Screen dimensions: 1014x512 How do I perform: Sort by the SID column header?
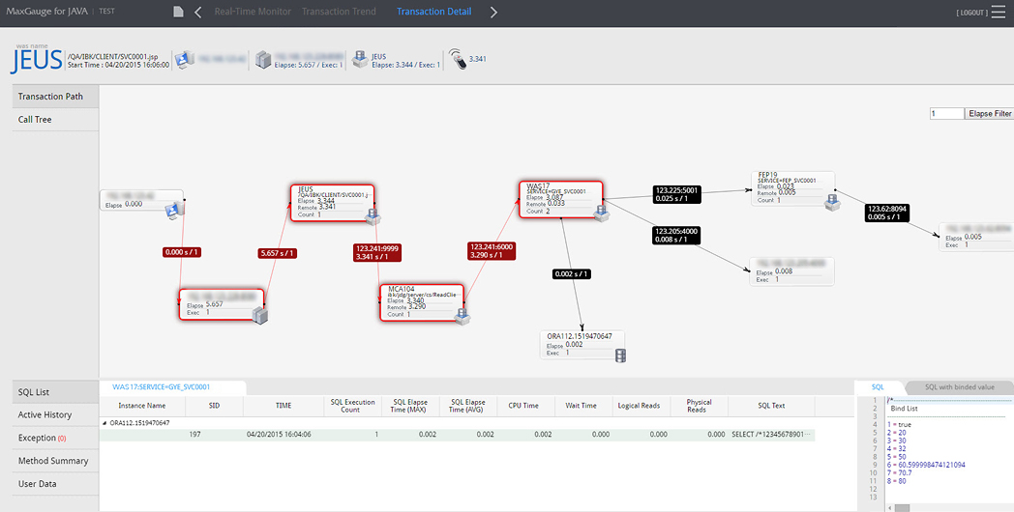coord(214,406)
